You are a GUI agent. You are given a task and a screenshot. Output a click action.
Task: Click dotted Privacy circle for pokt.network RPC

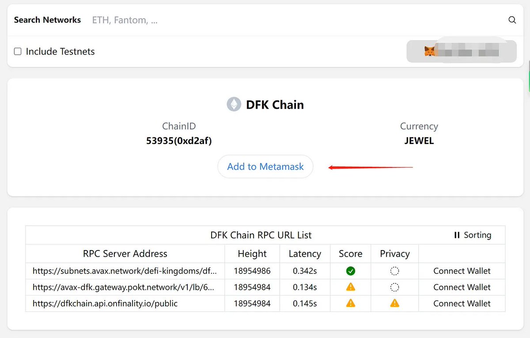click(394, 287)
